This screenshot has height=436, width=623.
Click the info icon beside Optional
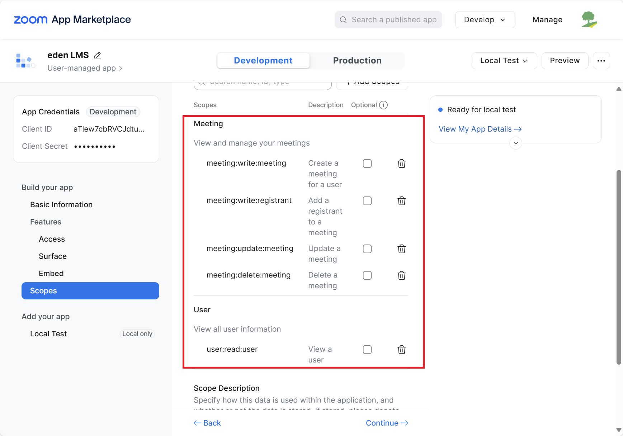pos(383,105)
